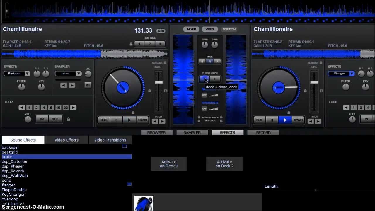Switch to the SAMPLER tab
The image size is (375, 211).
[192, 132]
